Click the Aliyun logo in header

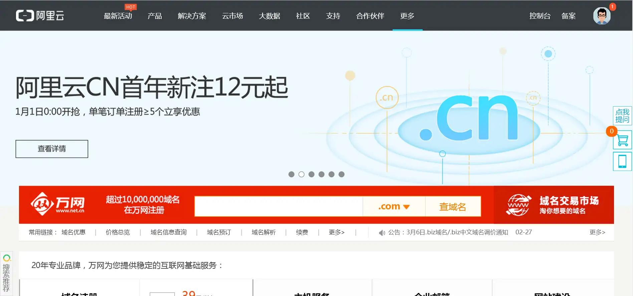tap(40, 16)
